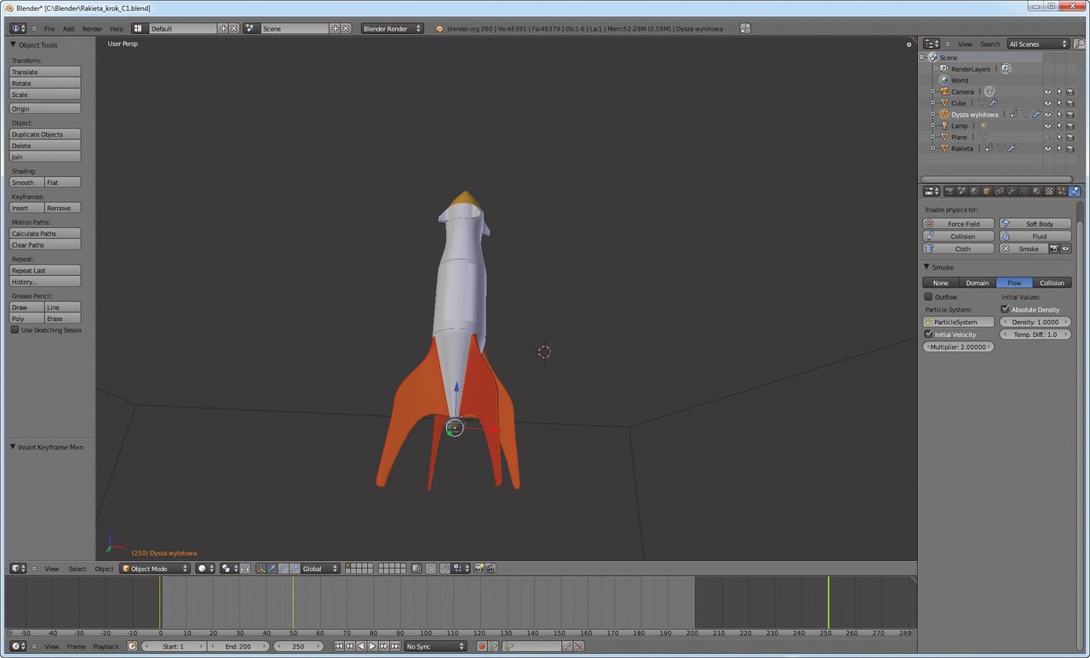
Task: Open the All Scenes outliner dropdown
Action: pos(1038,43)
